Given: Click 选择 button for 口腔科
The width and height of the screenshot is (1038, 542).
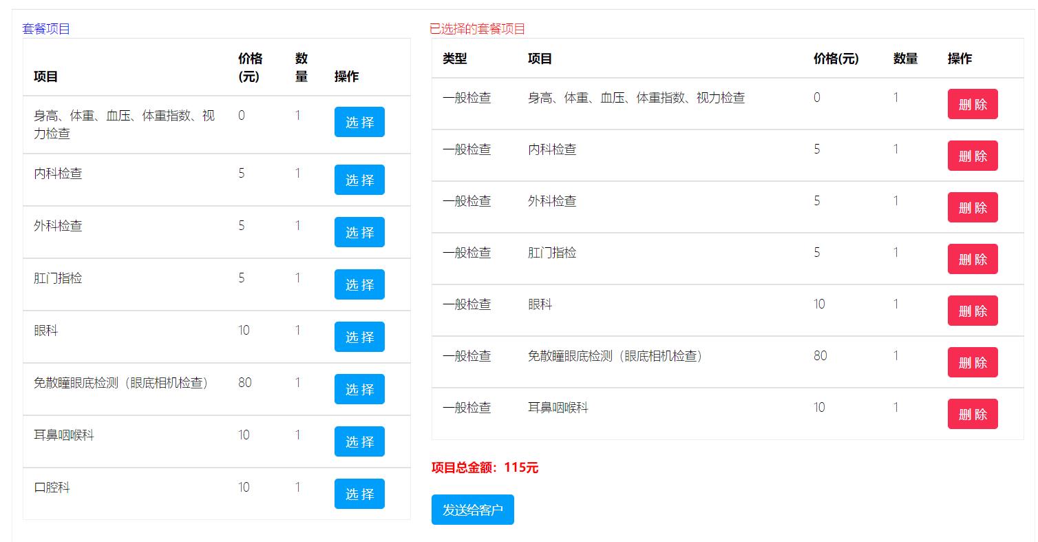Looking at the screenshot, I should [x=359, y=494].
